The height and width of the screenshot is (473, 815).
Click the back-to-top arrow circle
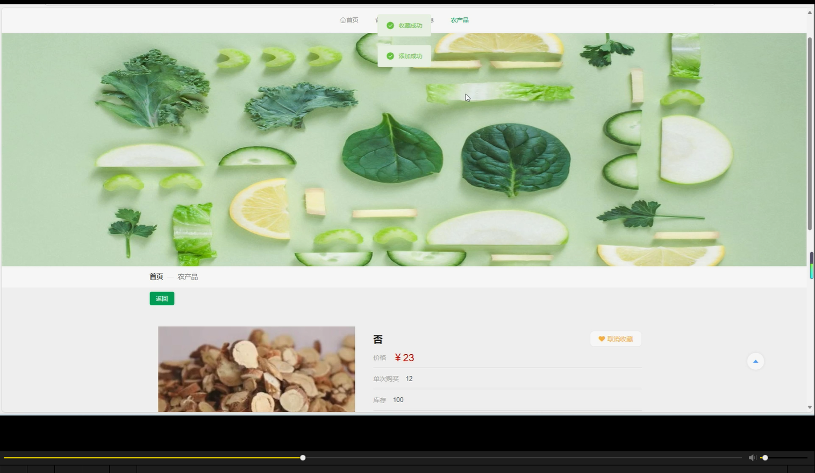(755, 361)
